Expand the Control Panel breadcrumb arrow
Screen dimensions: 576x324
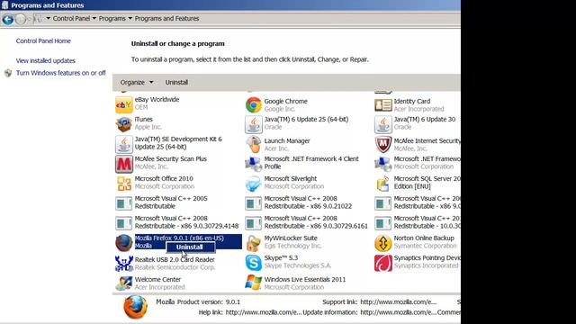[94, 18]
